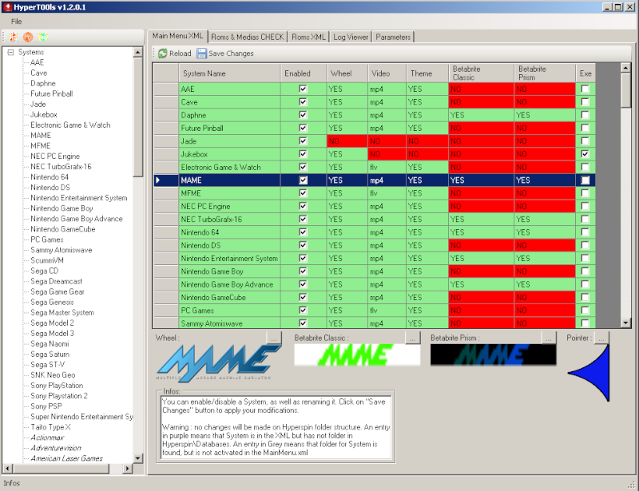The width and height of the screenshot is (639, 491).
Task: Disable the Jade system's Enabled checkbox
Action: [x=303, y=141]
